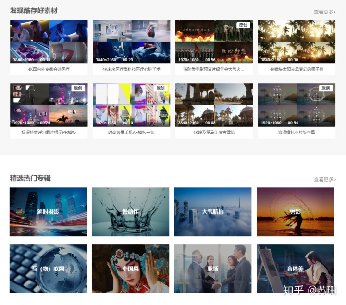
Task: Open '查看更多' link beside 精选热门专辑
Action: [324, 180]
